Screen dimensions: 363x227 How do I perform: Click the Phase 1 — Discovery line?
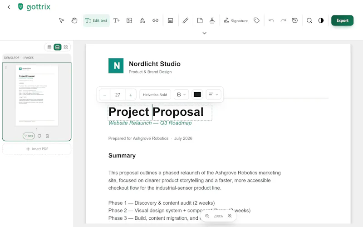[x=162, y=203]
